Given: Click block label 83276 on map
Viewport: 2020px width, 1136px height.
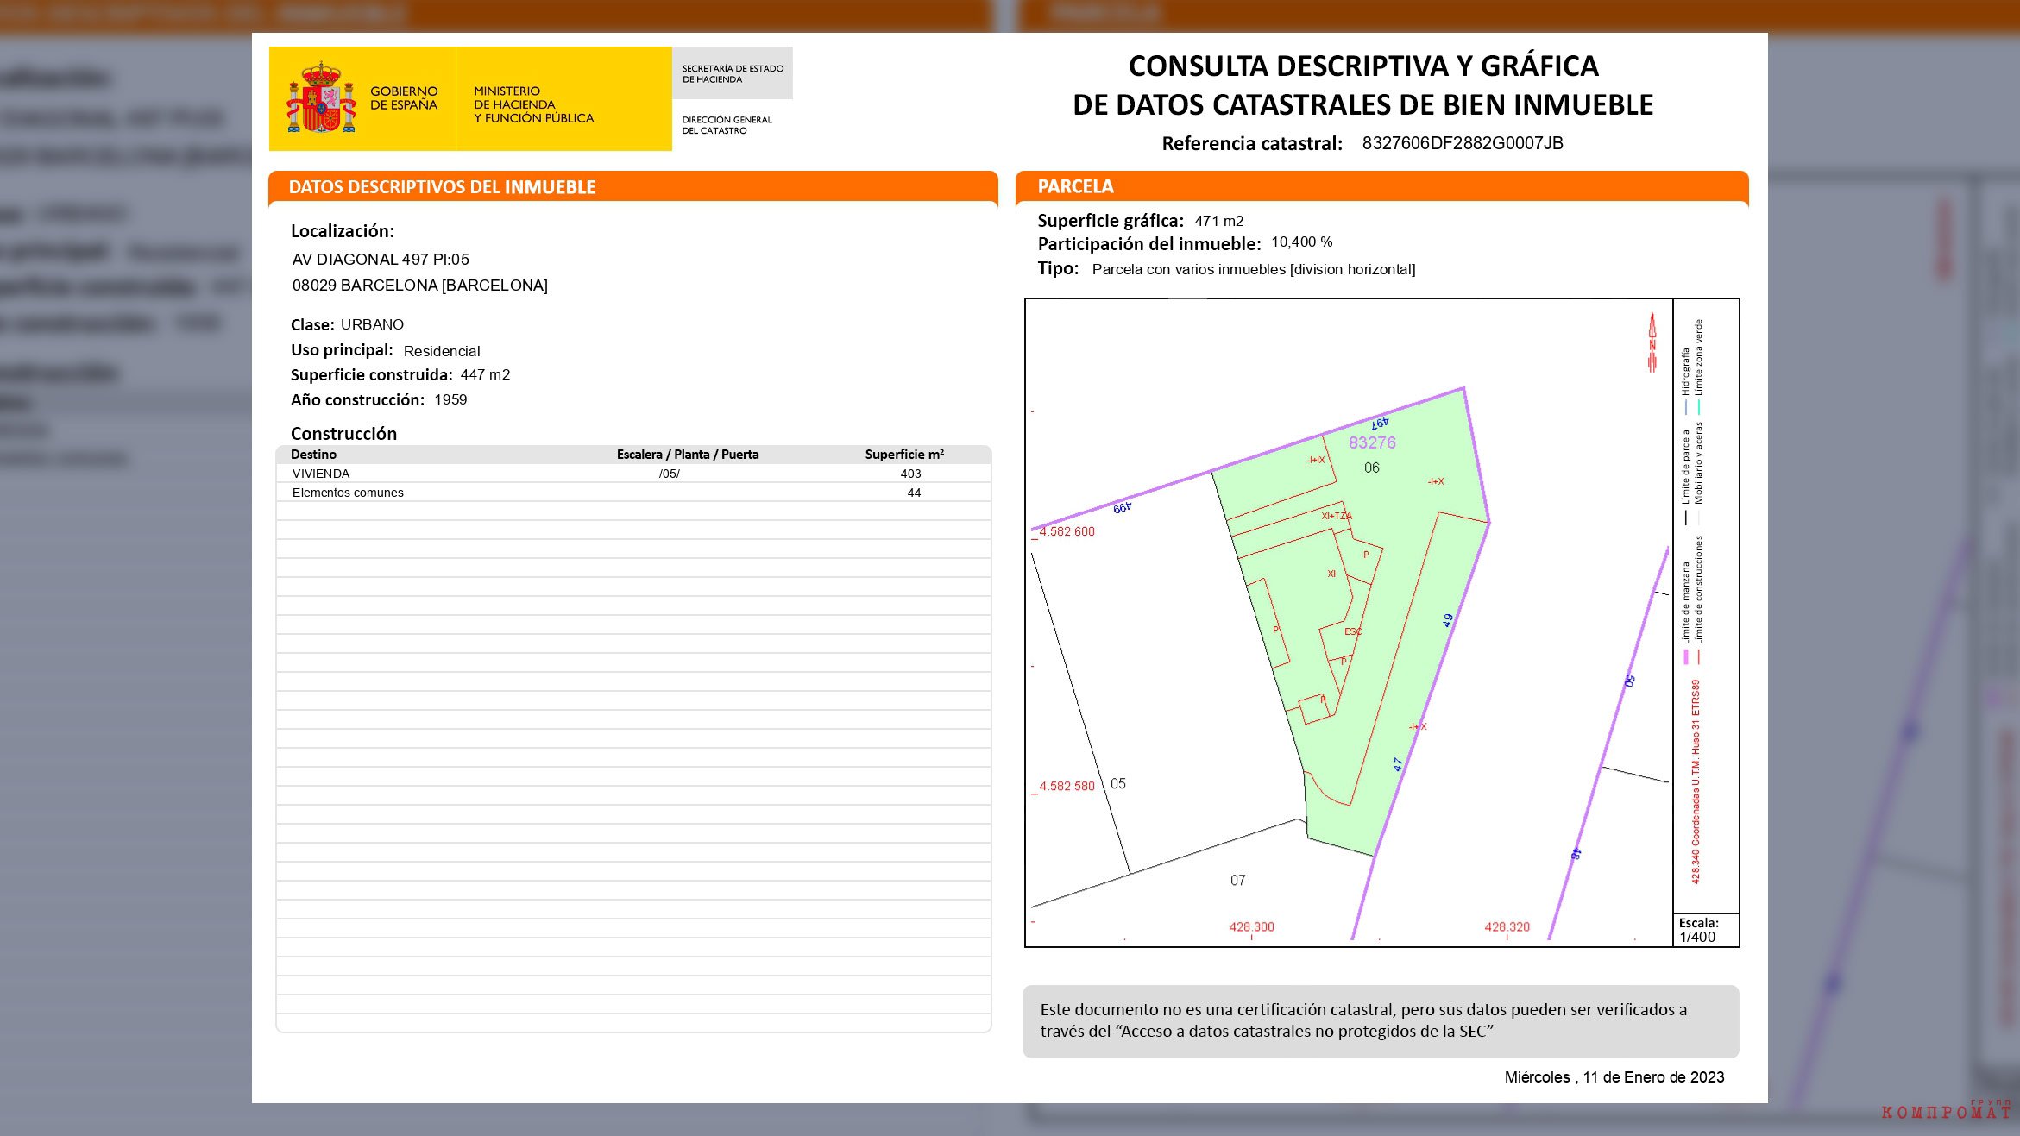Looking at the screenshot, I should (1372, 442).
